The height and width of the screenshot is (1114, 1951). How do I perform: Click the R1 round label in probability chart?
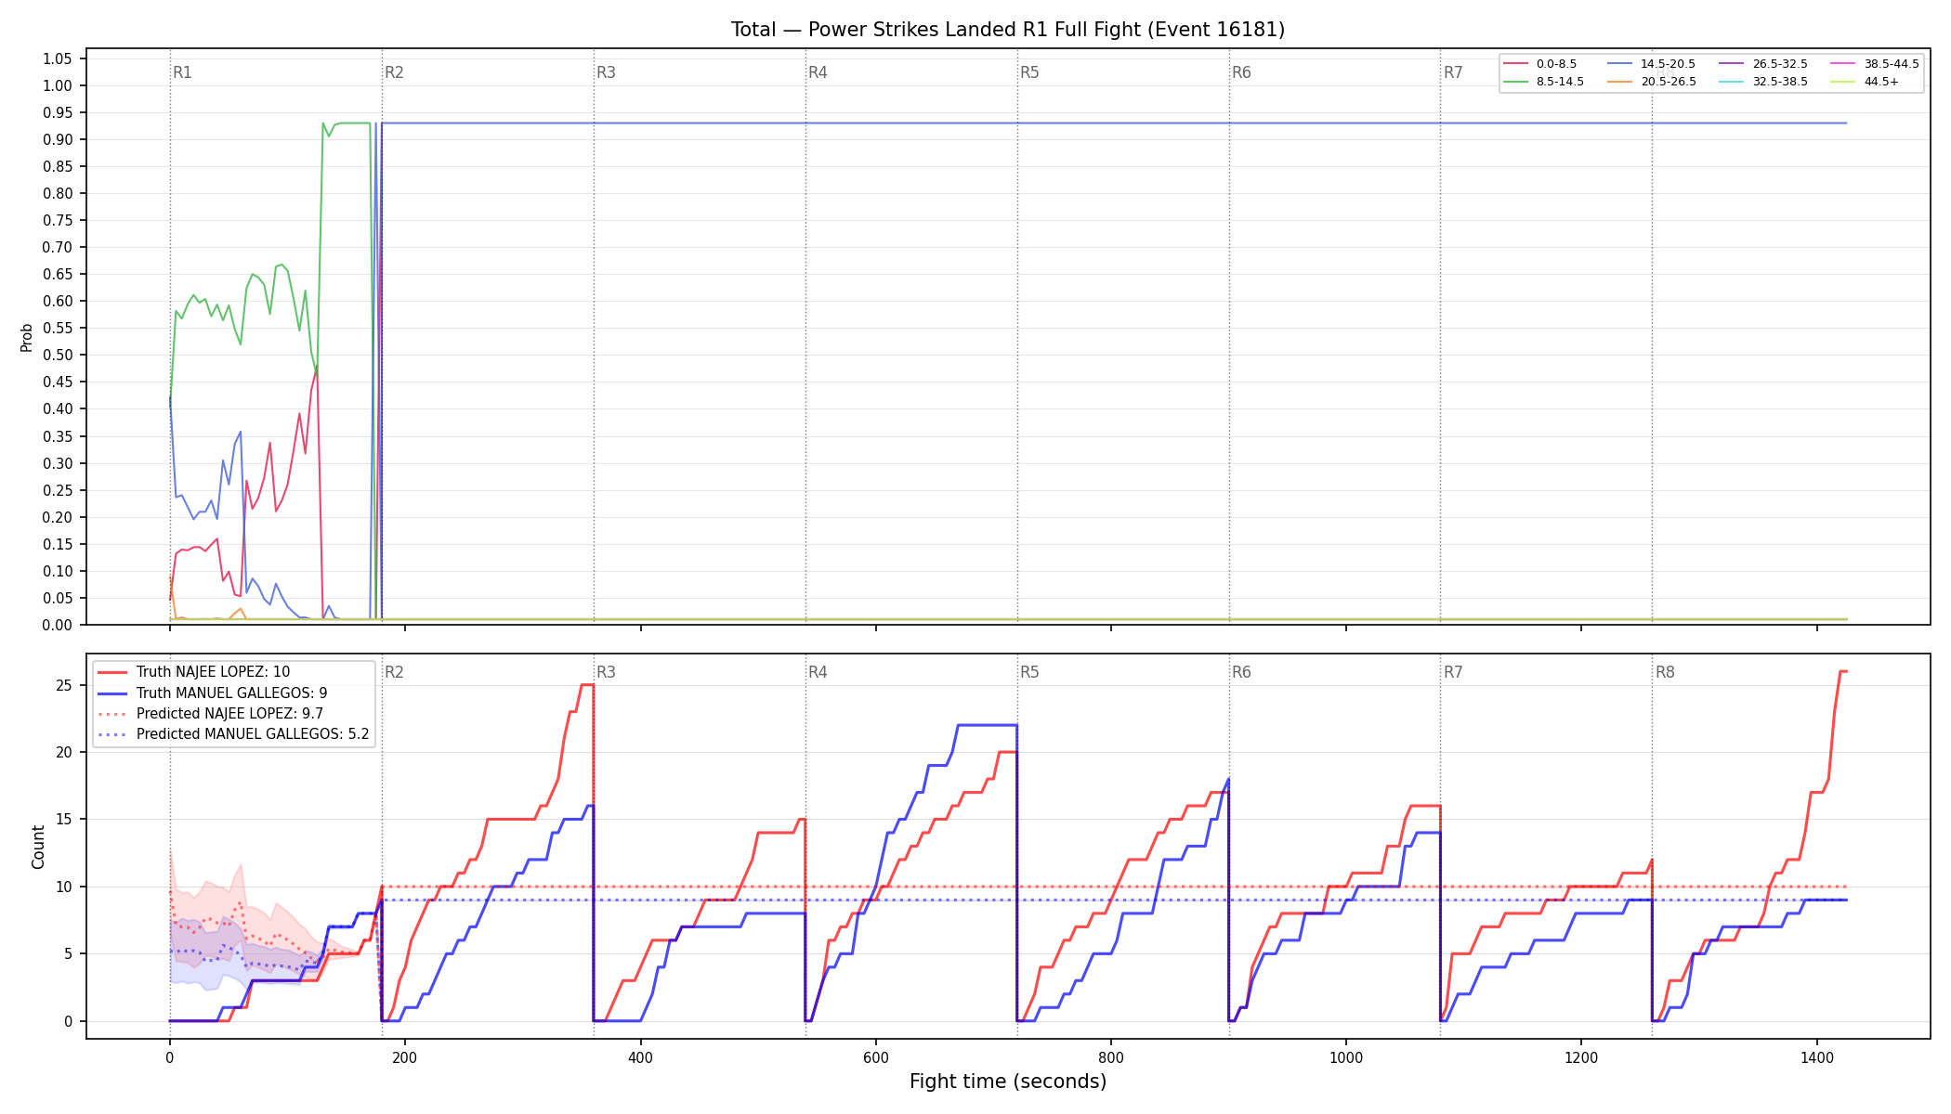tap(182, 72)
